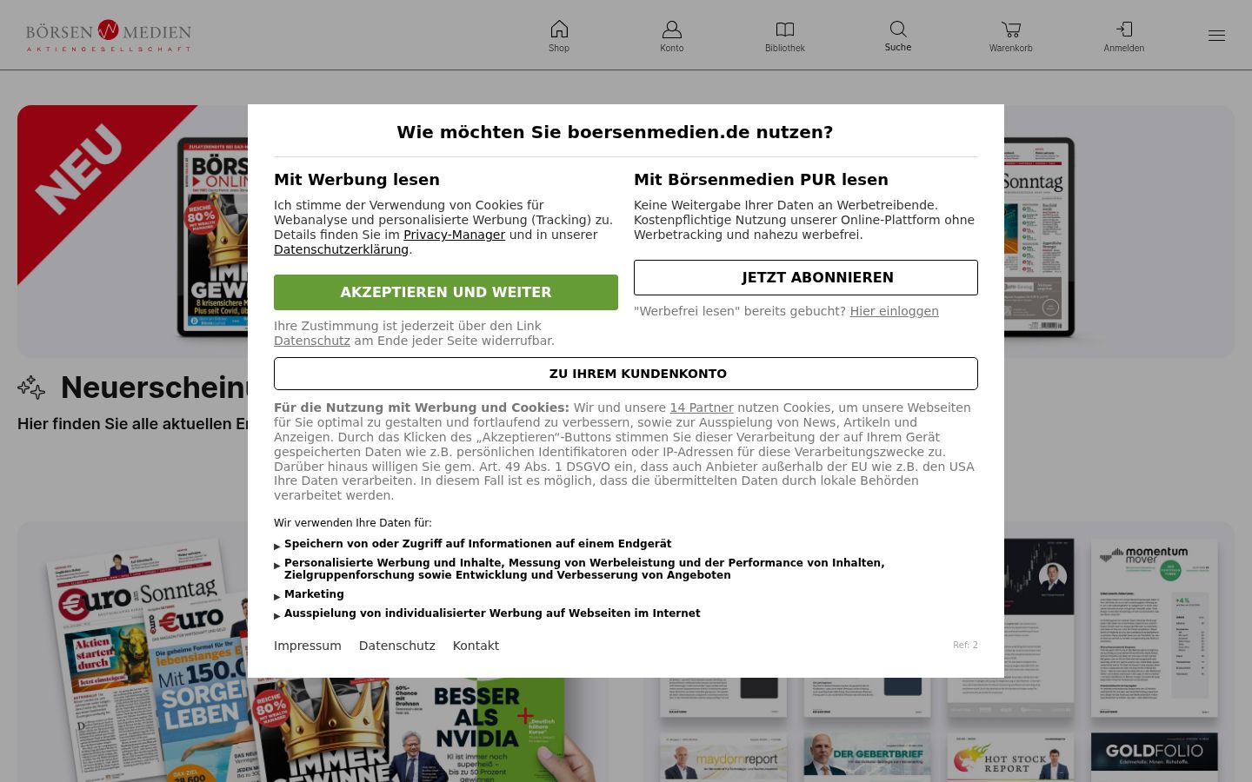Expand the Marketing section

[x=309, y=594]
